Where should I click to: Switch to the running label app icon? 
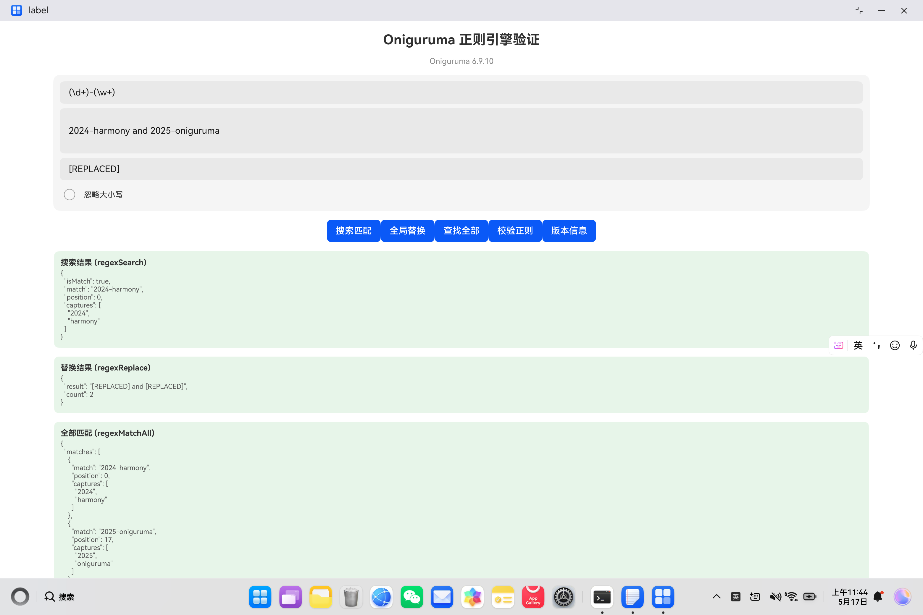[x=663, y=597]
